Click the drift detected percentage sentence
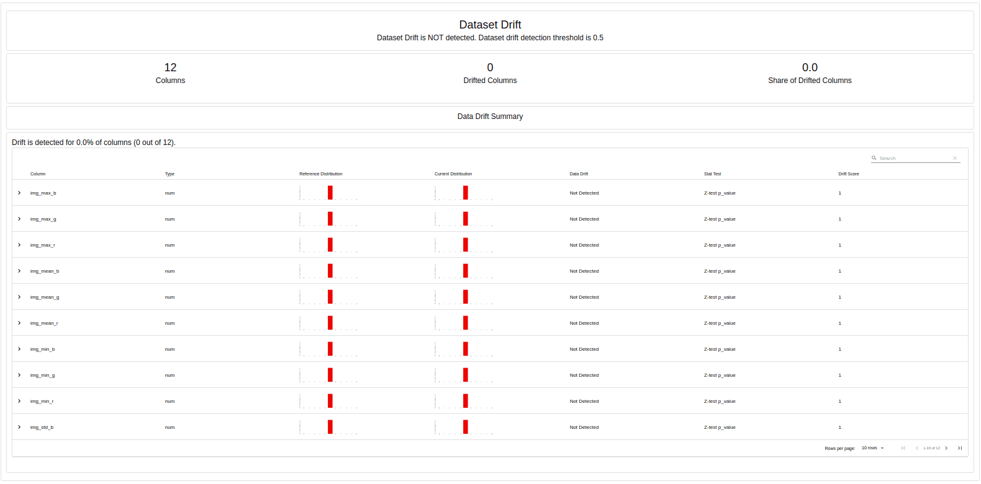This screenshot has height=484, width=981. point(94,143)
